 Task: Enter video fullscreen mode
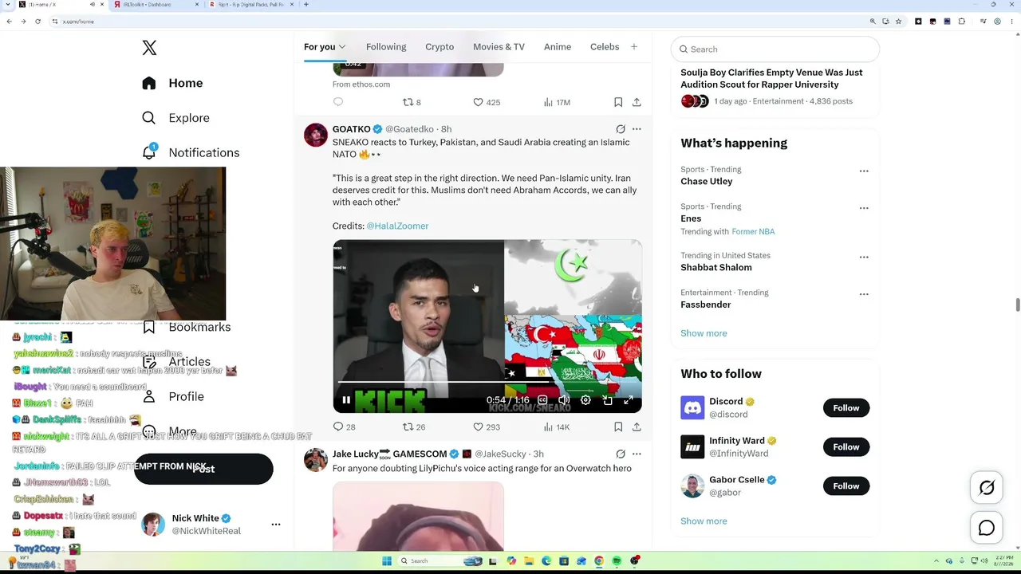click(x=629, y=400)
